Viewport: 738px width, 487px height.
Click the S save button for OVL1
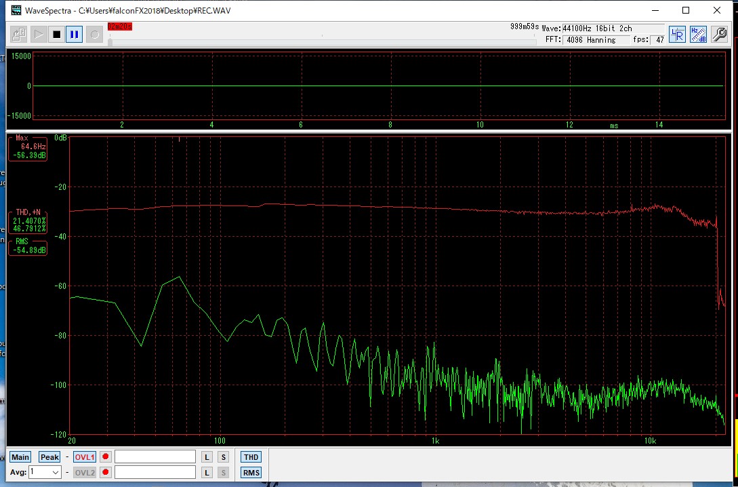[x=223, y=457]
